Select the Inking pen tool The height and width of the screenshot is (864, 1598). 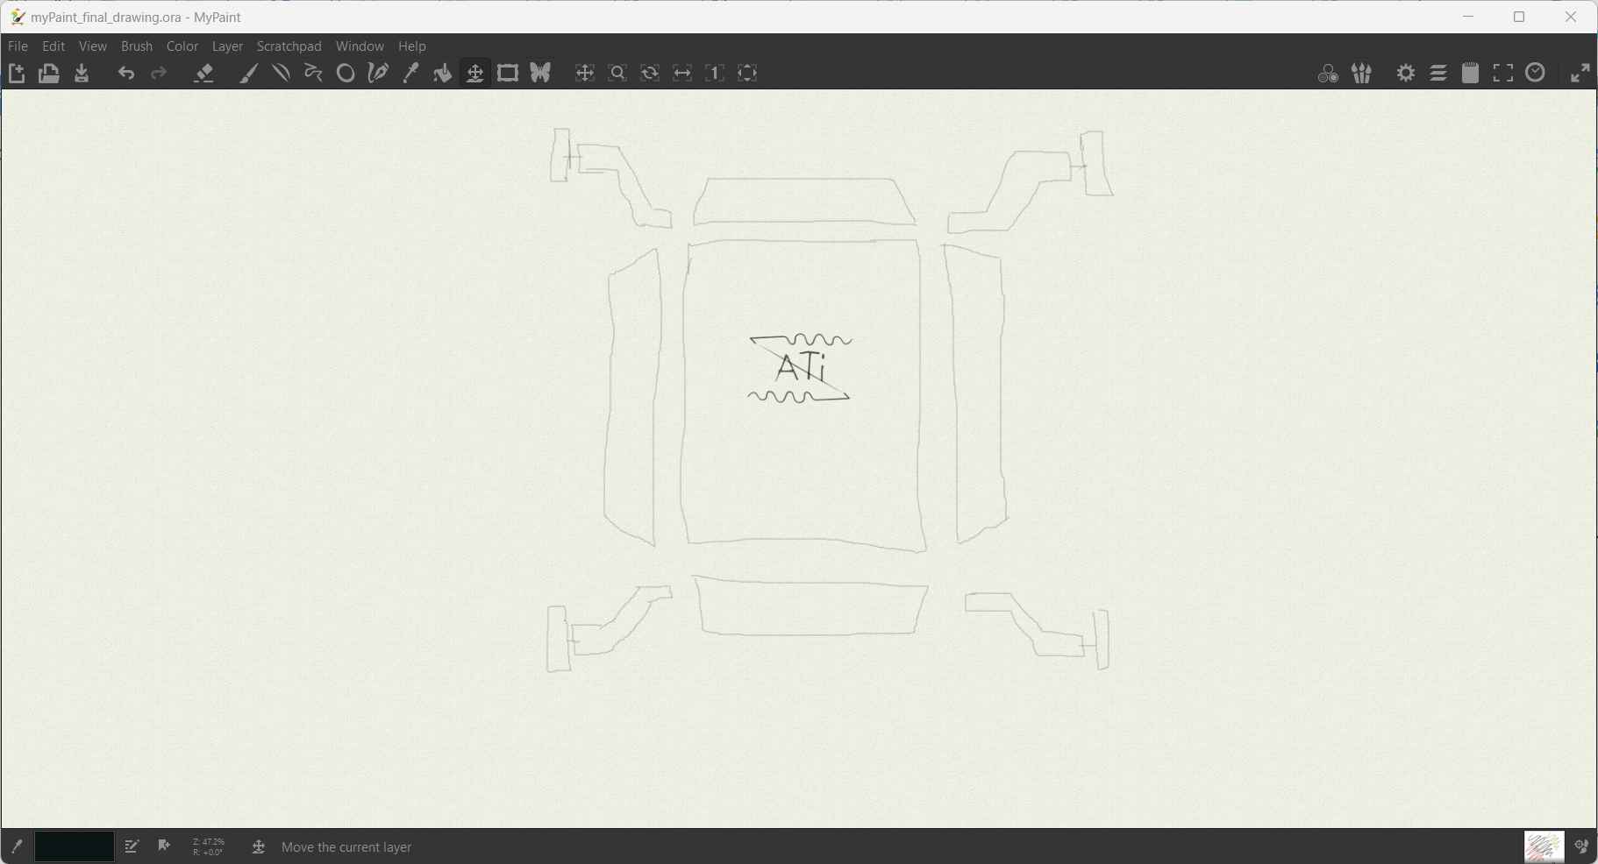tap(378, 74)
